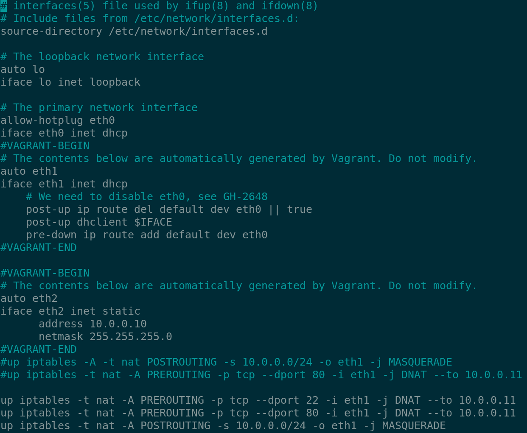Click the "auto eth2" line

coord(29,299)
